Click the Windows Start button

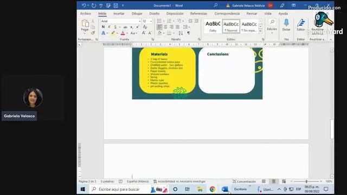pyautogui.click(x=83, y=189)
